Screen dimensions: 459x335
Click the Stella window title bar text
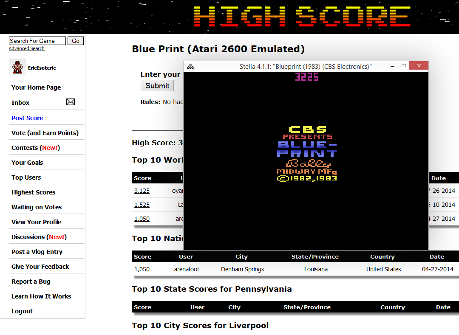(x=306, y=67)
